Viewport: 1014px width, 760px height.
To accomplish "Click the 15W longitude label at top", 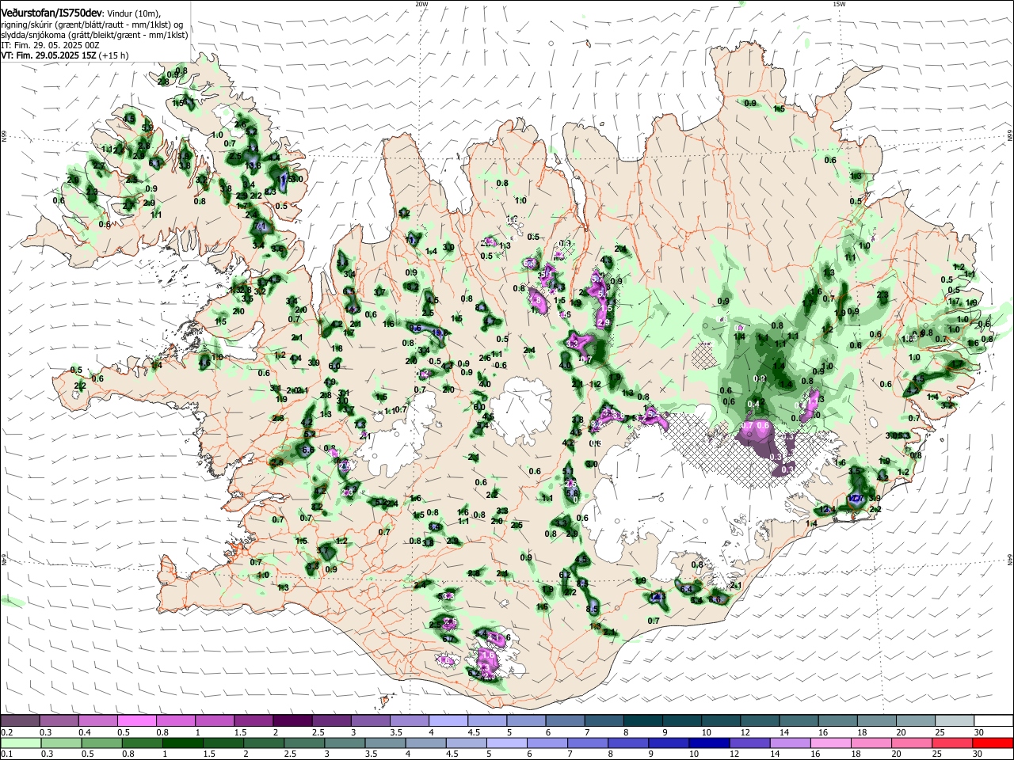I will 839,4.
